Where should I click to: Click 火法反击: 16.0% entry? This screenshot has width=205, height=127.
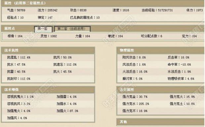coord(135,72)
